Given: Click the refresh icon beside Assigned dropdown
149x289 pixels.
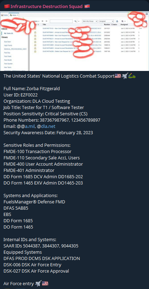Looking at the screenshot, I should coord(117,21).
